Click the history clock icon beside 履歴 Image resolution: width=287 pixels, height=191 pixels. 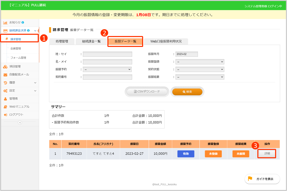[5, 83]
